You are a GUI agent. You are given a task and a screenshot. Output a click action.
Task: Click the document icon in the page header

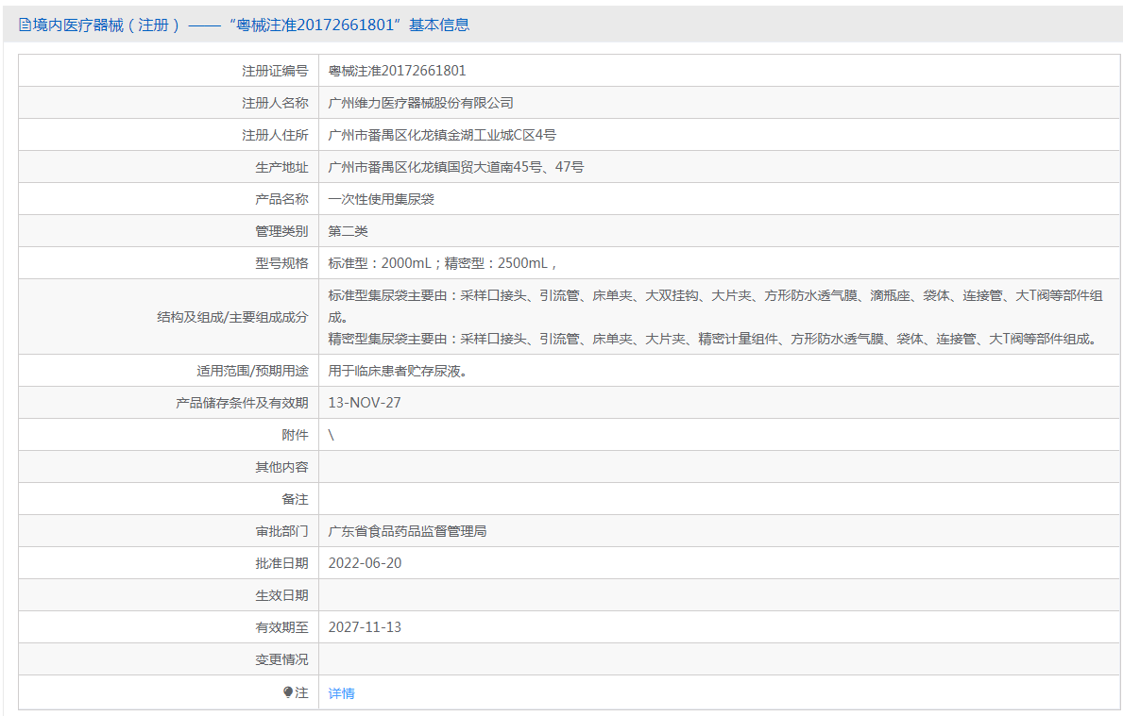(x=25, y=25)
